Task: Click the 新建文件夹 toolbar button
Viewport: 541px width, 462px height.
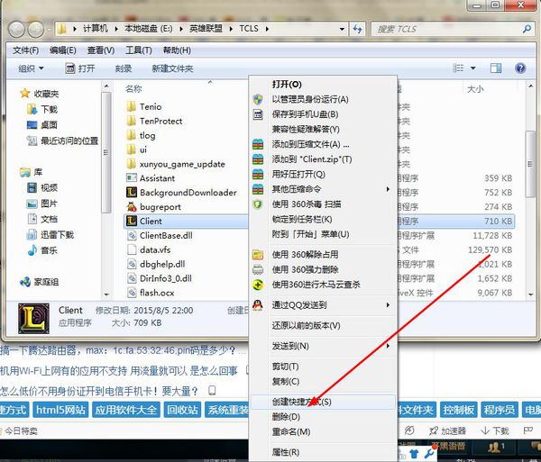Action: 172,68
